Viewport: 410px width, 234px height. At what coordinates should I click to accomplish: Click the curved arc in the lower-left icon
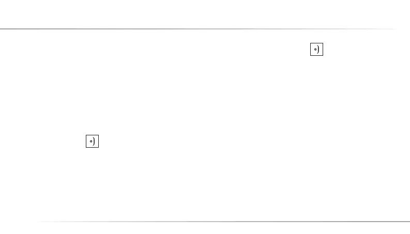94,141
